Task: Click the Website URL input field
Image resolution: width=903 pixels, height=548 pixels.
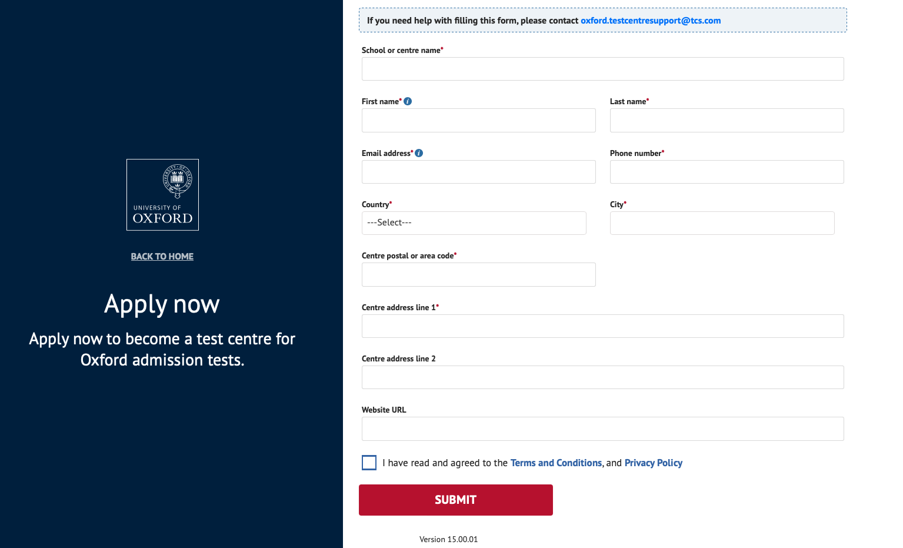Action: click(x=602, y=429)
